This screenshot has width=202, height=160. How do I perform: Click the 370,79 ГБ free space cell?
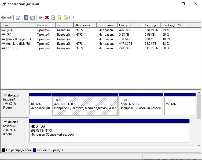tap(151, 30)
